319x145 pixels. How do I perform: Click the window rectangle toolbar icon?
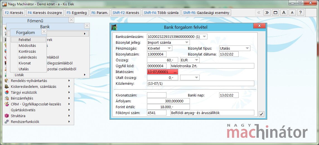[275, 13]
